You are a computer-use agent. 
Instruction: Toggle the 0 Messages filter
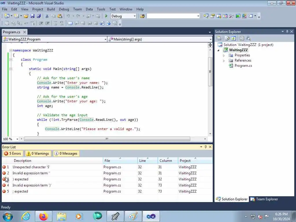pos(66,153)
